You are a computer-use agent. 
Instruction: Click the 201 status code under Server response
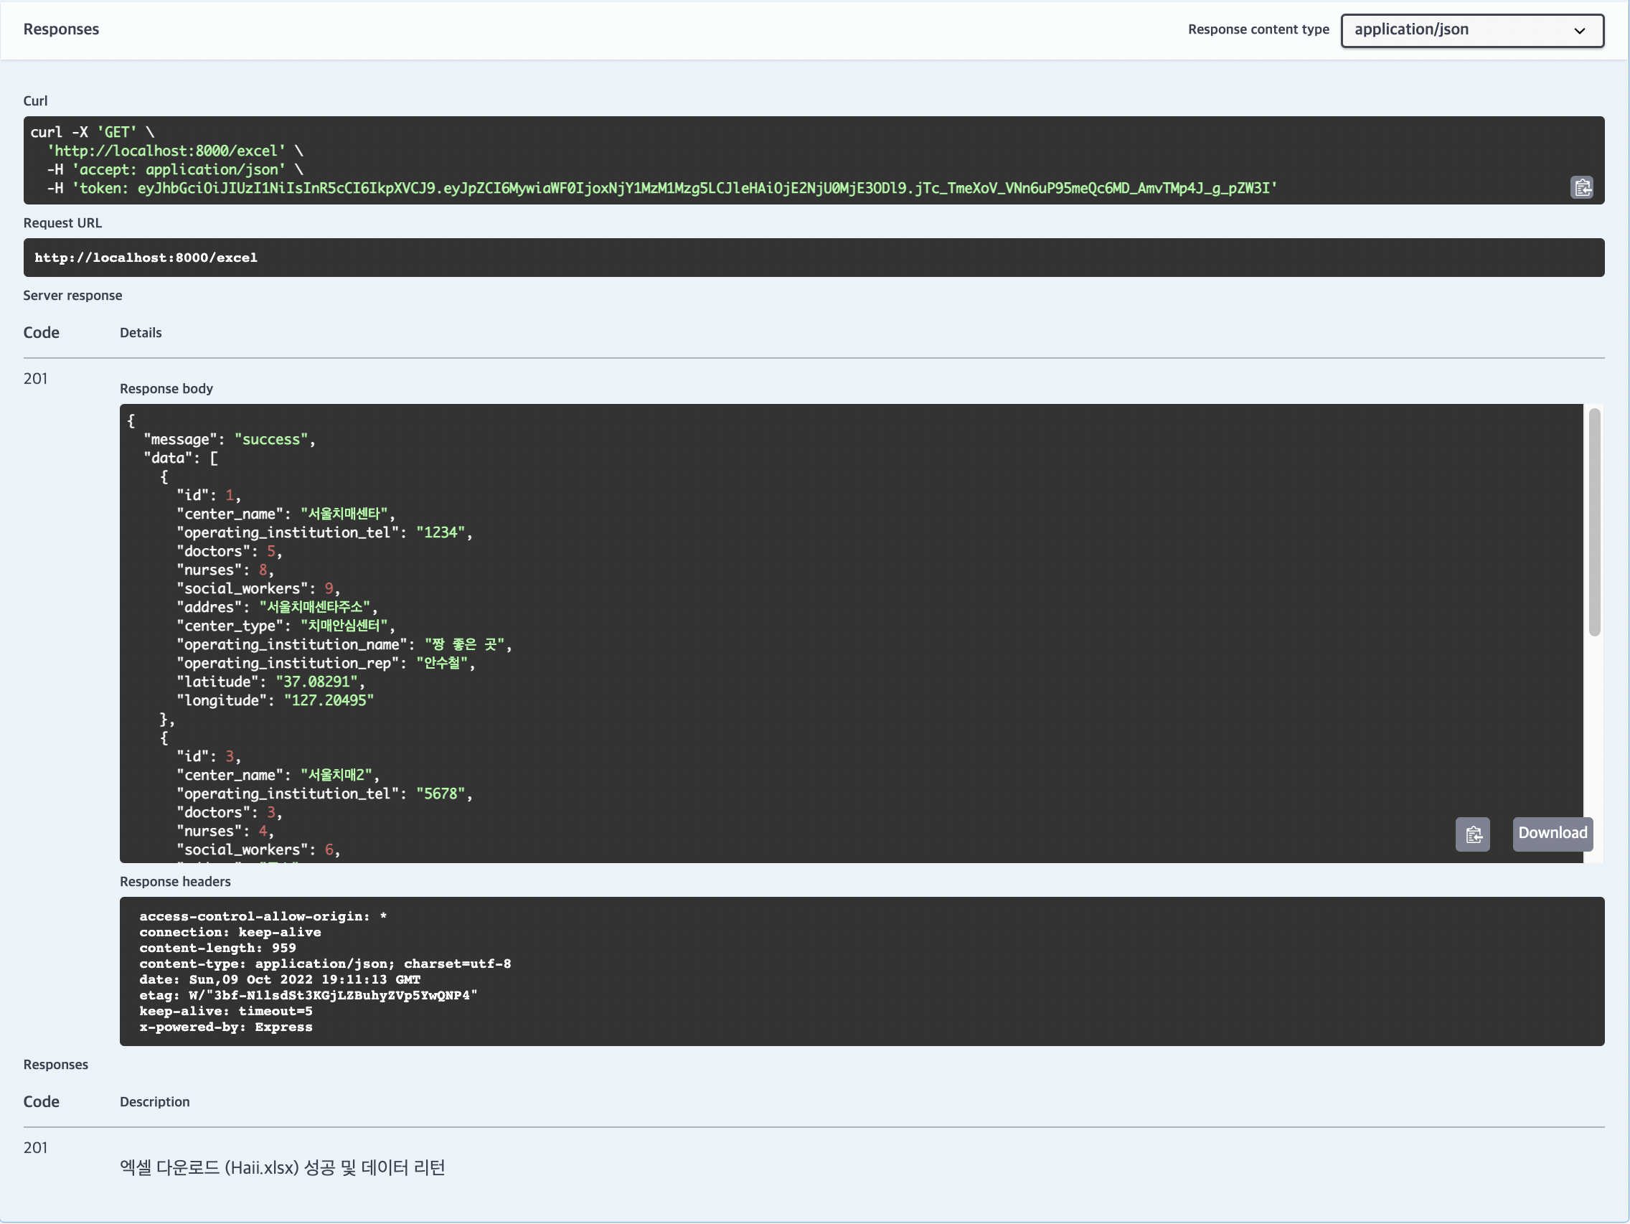pyautogui.click(x=34, y=379)
